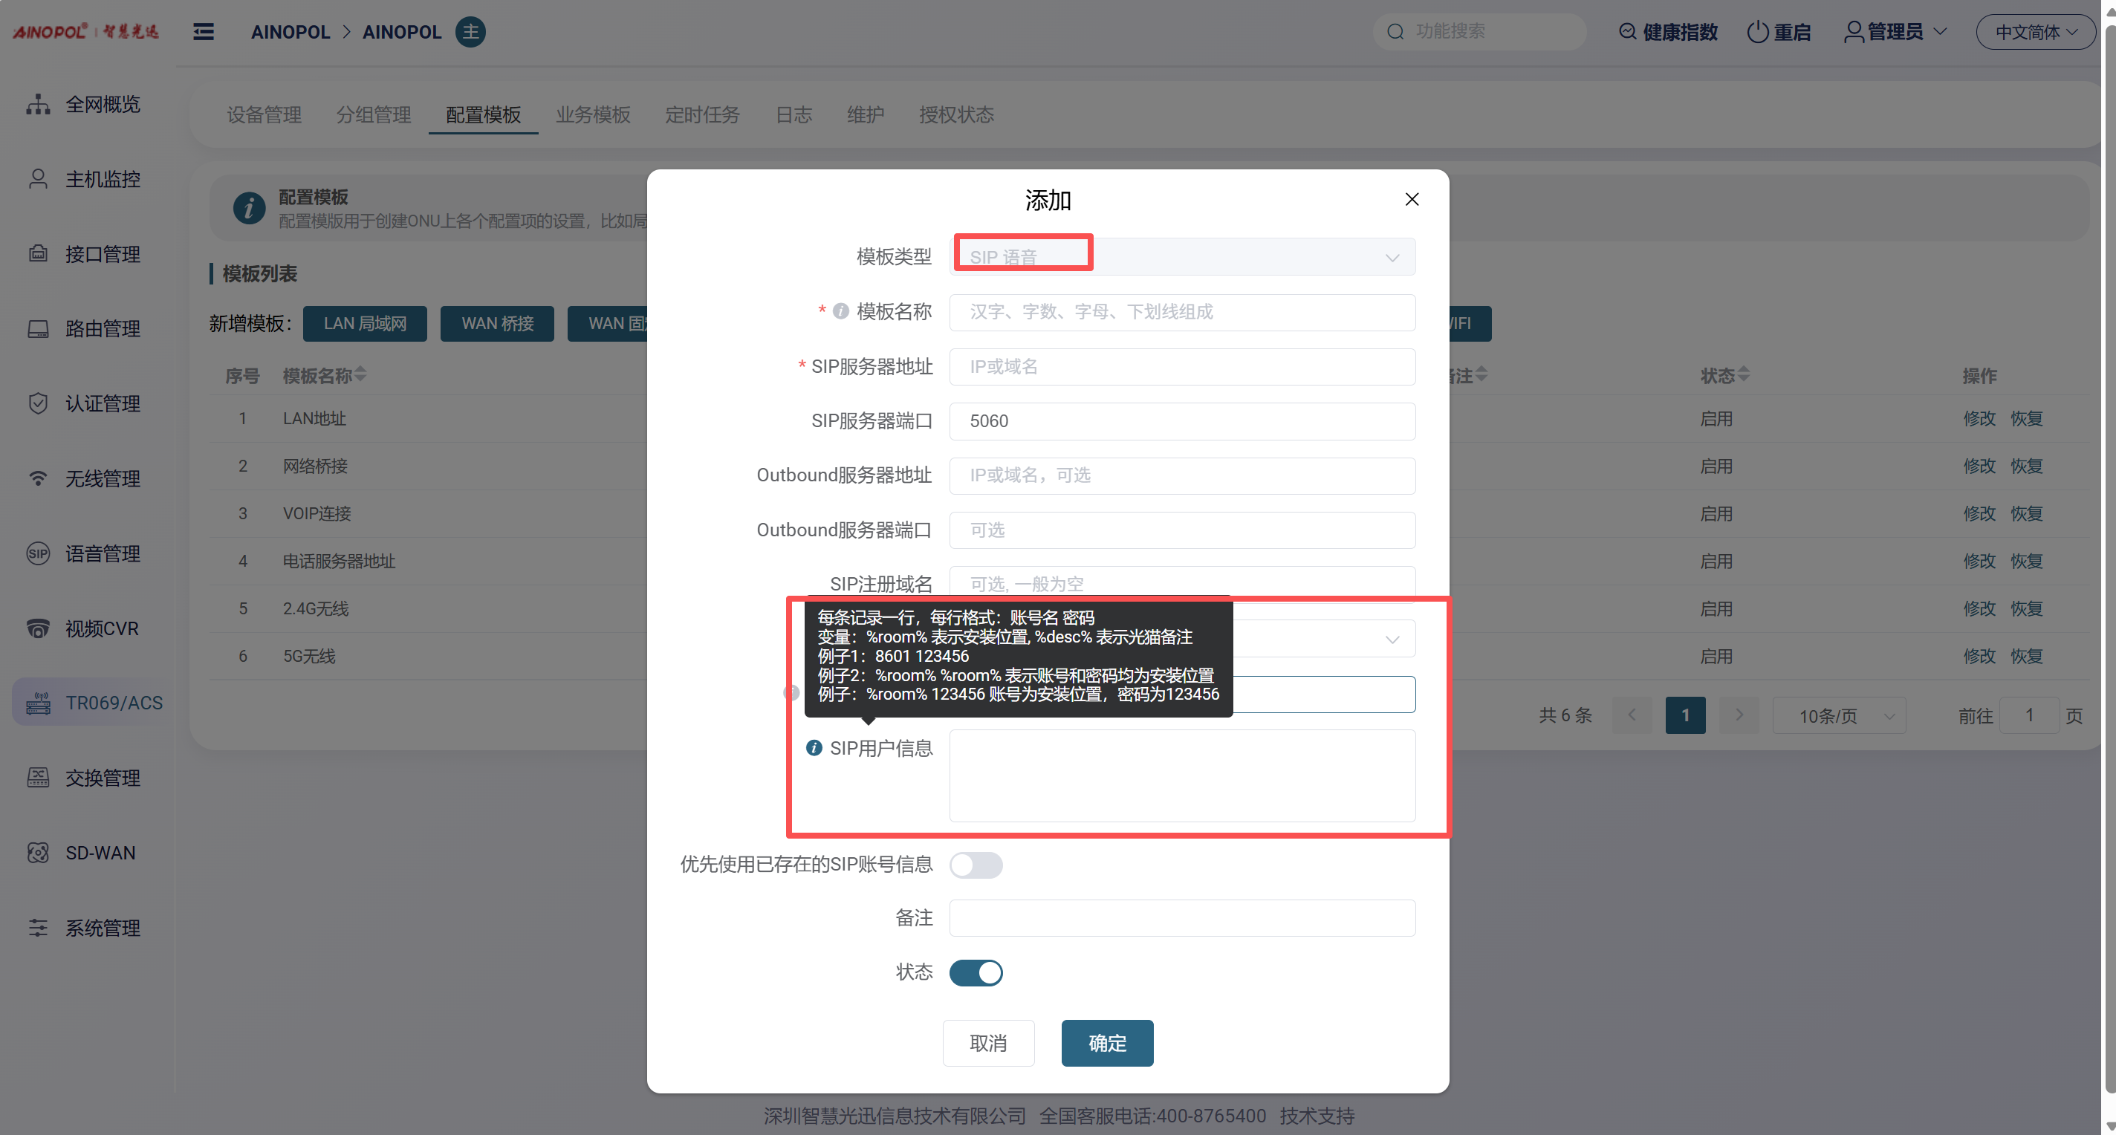Click the 取消 cancel button
Screen dimensions: 2116x1135
pos(987,1043)
